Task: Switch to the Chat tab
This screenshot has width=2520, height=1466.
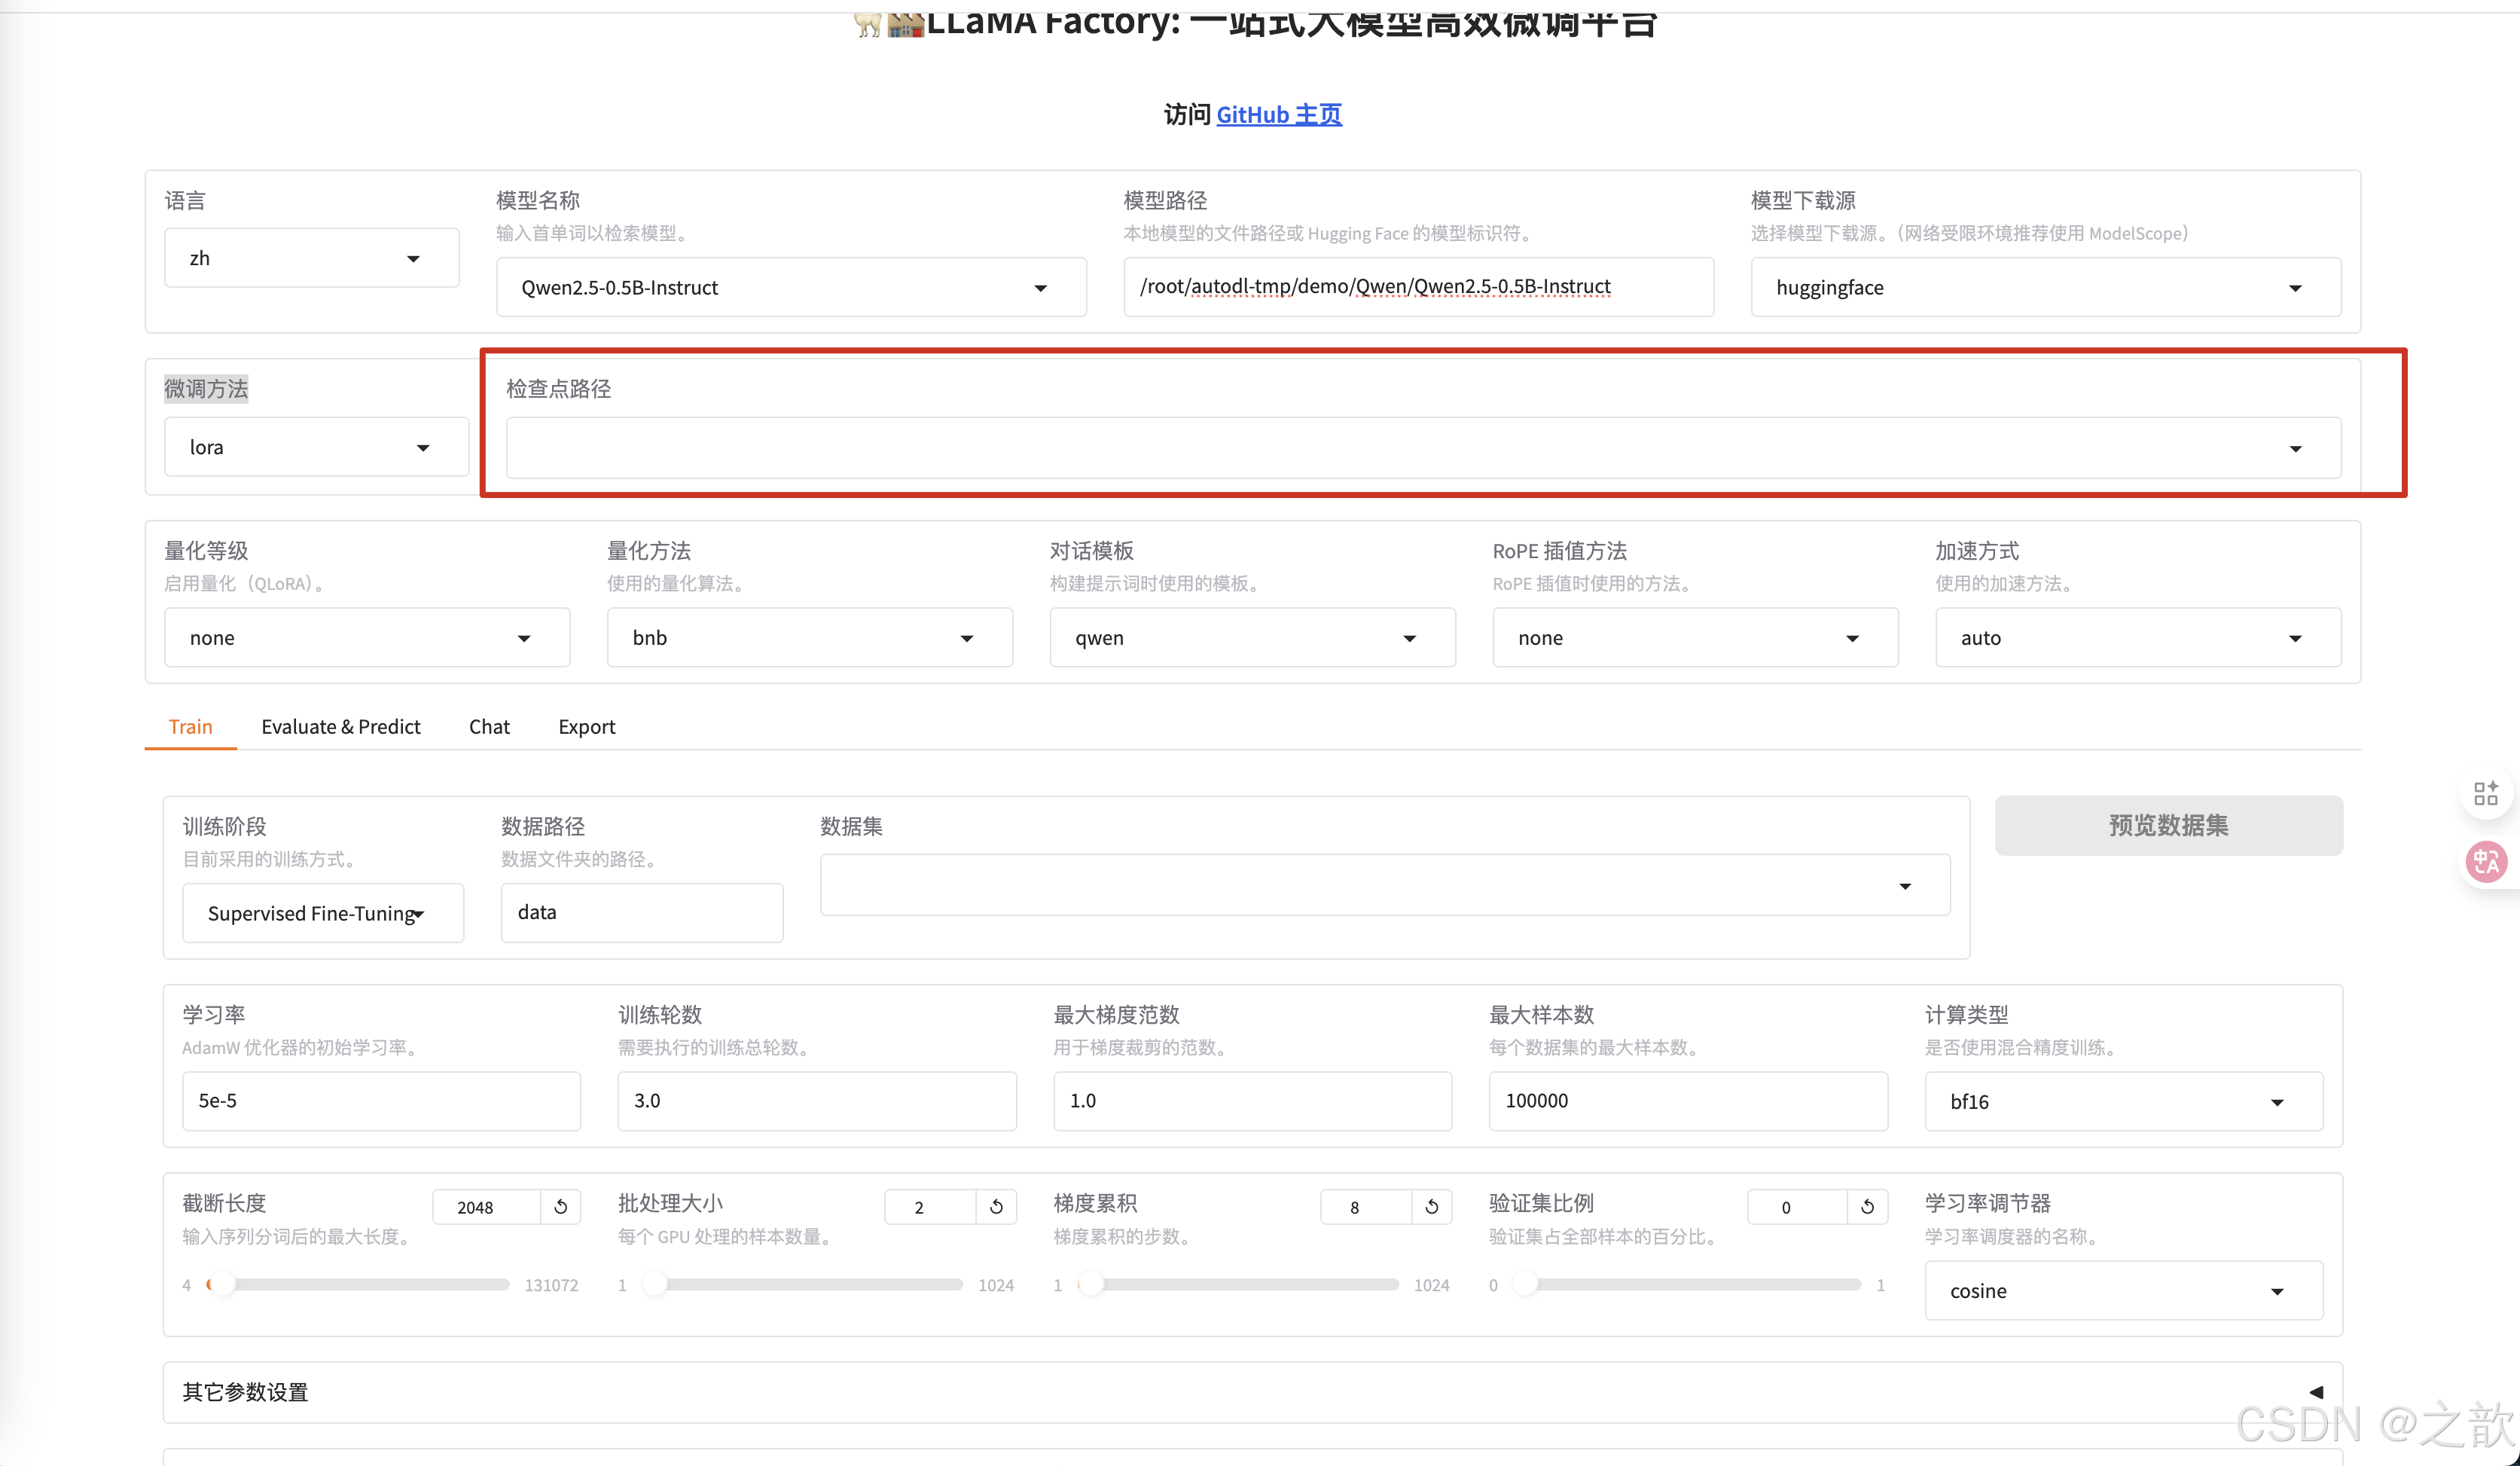Action: pos(489,727)
